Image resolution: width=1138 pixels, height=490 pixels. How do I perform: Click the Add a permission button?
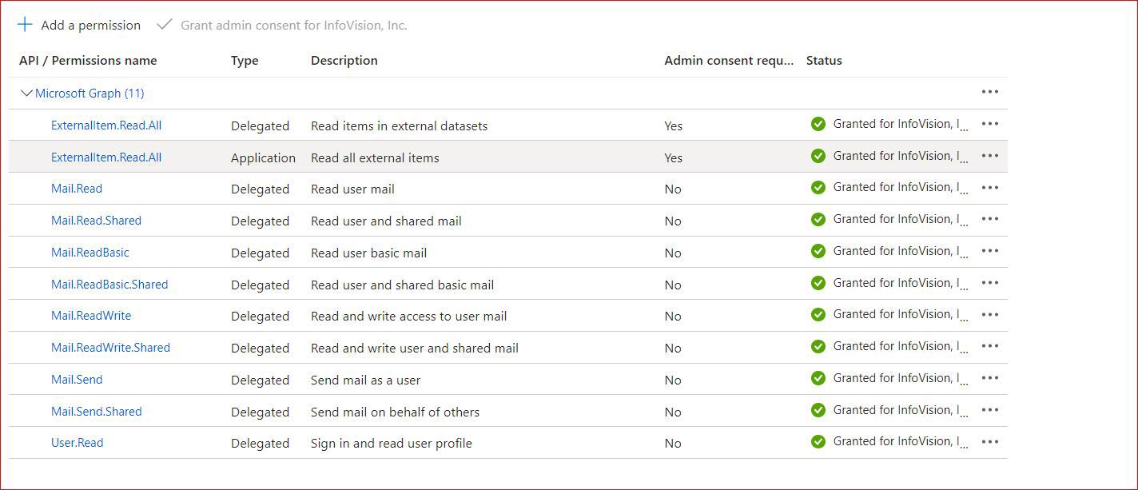[79, 25]
